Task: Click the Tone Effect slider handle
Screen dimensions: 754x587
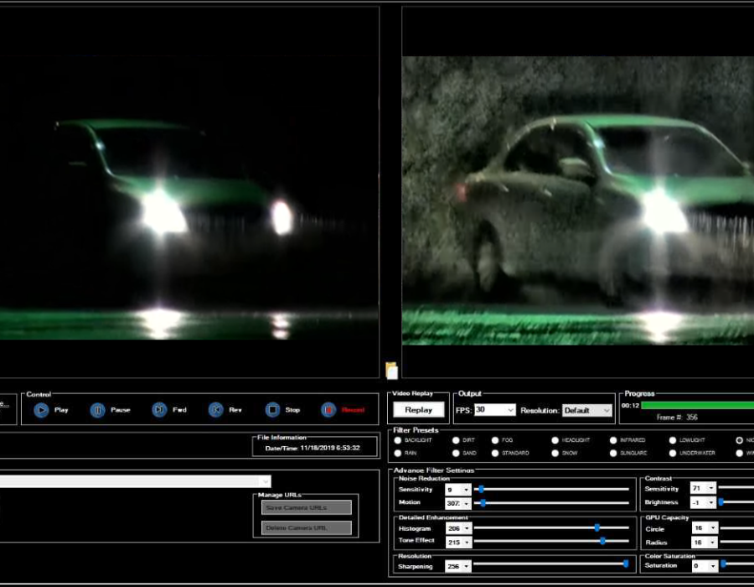Action: point(602,541)
